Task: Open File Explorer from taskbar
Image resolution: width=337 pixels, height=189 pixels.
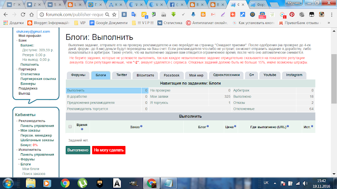Action: pos(31,183)
